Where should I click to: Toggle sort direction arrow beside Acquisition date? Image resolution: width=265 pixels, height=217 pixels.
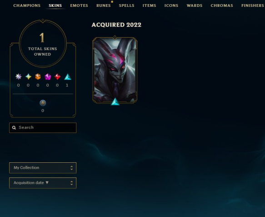click(47, 183)
